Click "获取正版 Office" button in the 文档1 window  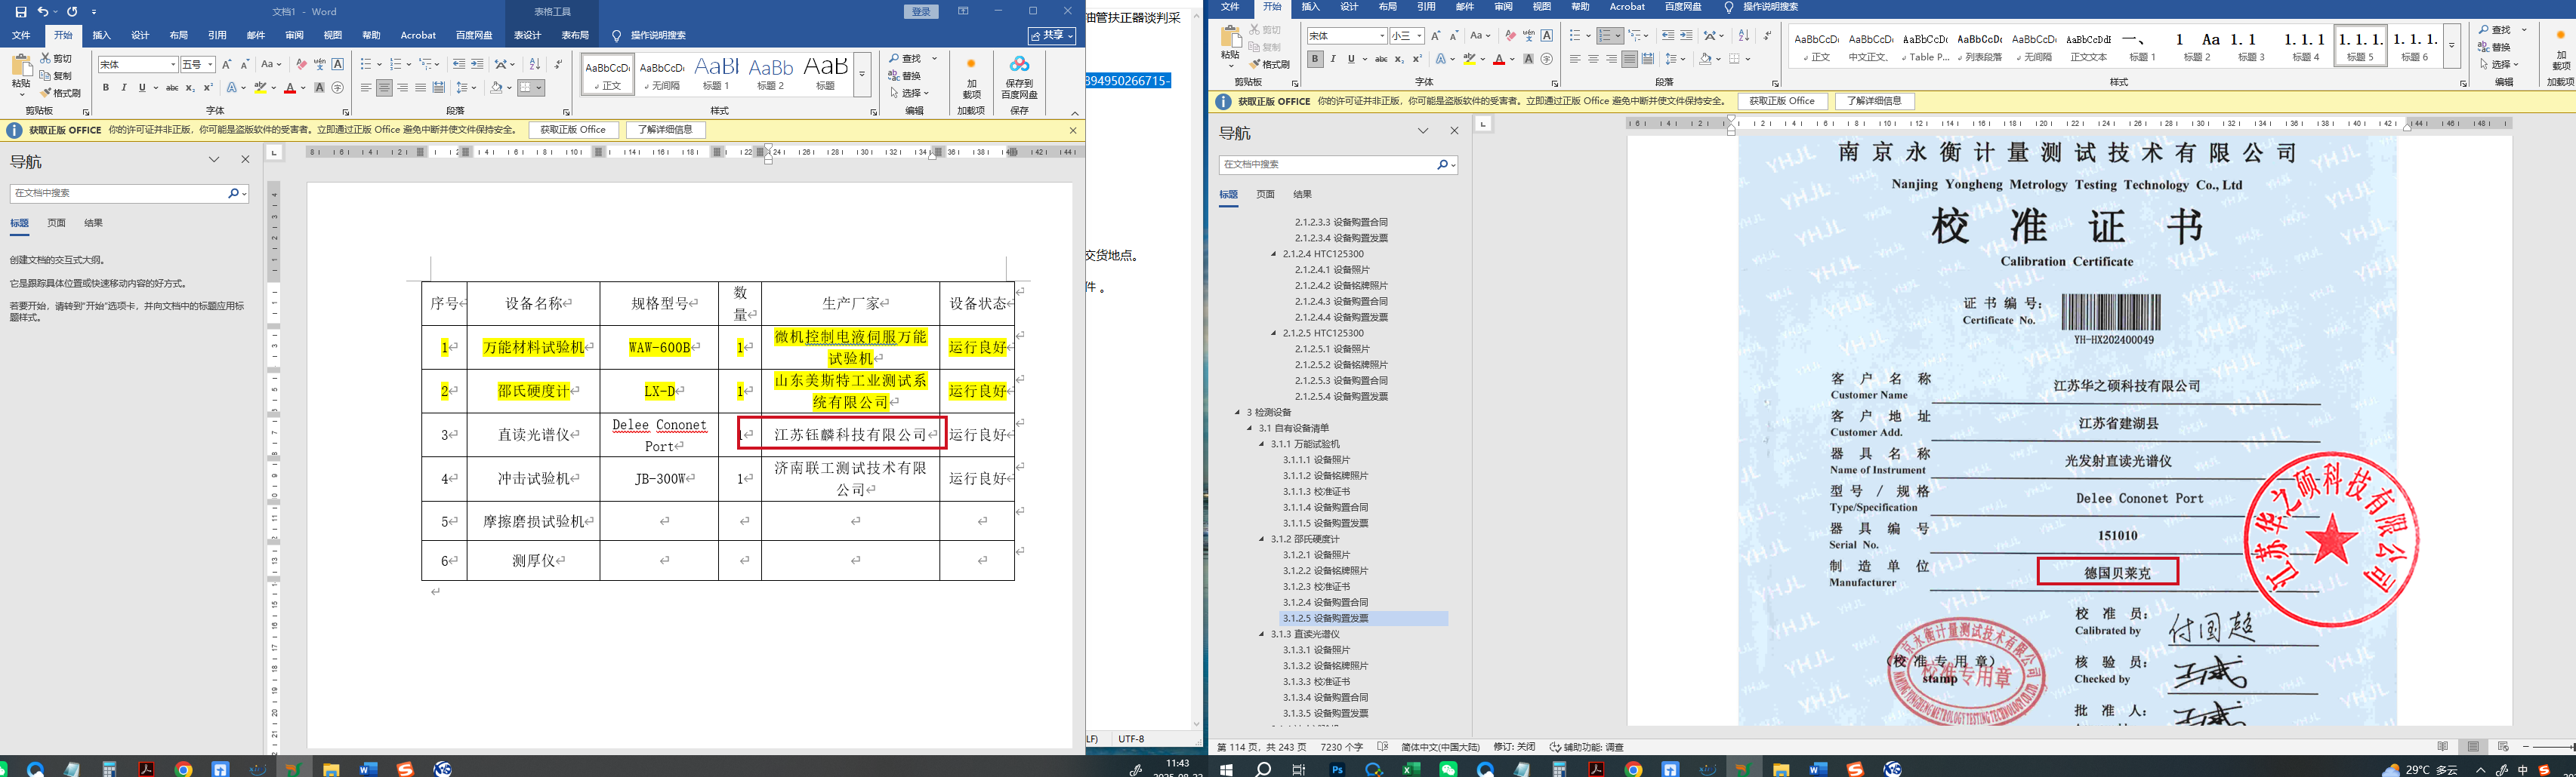[573, 130]
